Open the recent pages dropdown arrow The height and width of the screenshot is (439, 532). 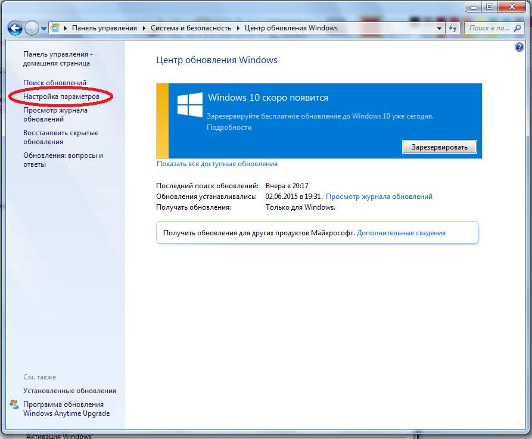(x=44, y=29)
